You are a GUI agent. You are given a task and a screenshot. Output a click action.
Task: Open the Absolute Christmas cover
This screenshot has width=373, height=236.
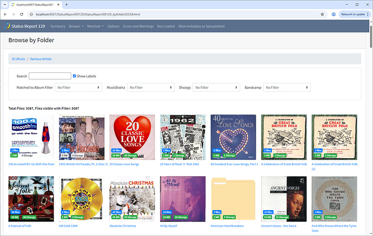(x=132, y=199)
